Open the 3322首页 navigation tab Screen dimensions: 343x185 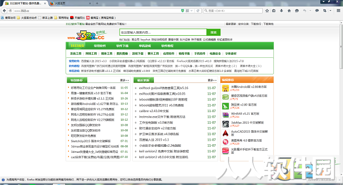pos(78,46)
